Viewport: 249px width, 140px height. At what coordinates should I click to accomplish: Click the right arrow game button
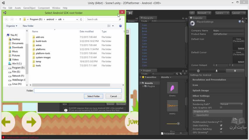(31, 122)
